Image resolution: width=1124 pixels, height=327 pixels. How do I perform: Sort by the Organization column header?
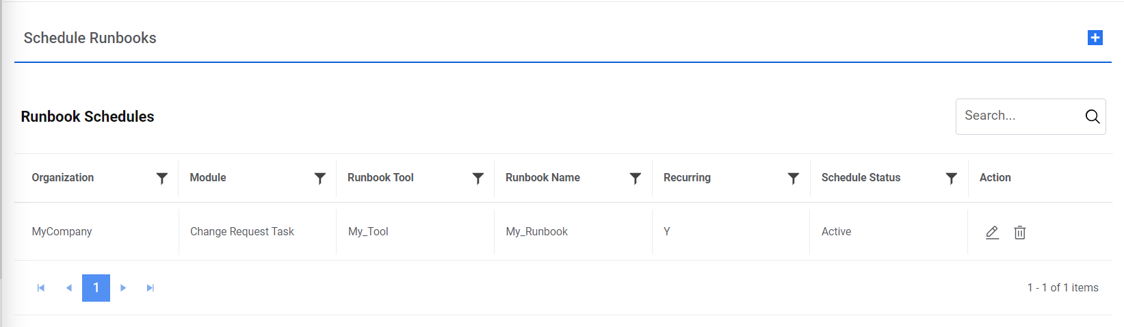tap(63, 178)
